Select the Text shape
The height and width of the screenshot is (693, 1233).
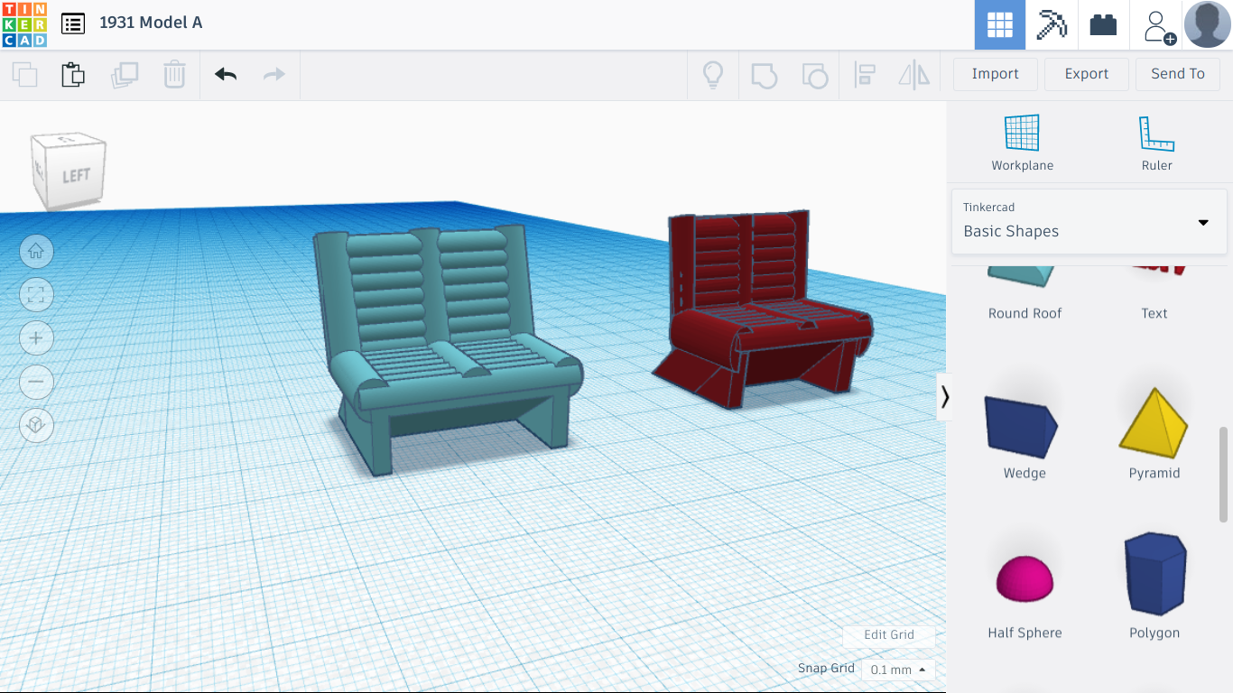1154,291
